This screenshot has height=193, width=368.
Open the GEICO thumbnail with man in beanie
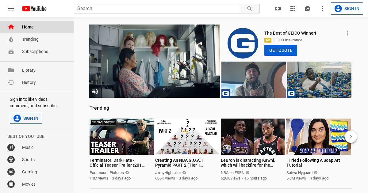(254, 80)
